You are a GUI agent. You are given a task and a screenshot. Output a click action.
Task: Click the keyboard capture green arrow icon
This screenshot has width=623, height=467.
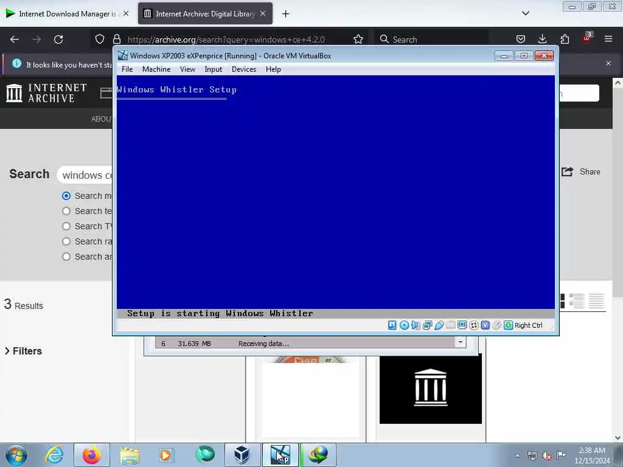pyautogui.click(x=508, y=325)
